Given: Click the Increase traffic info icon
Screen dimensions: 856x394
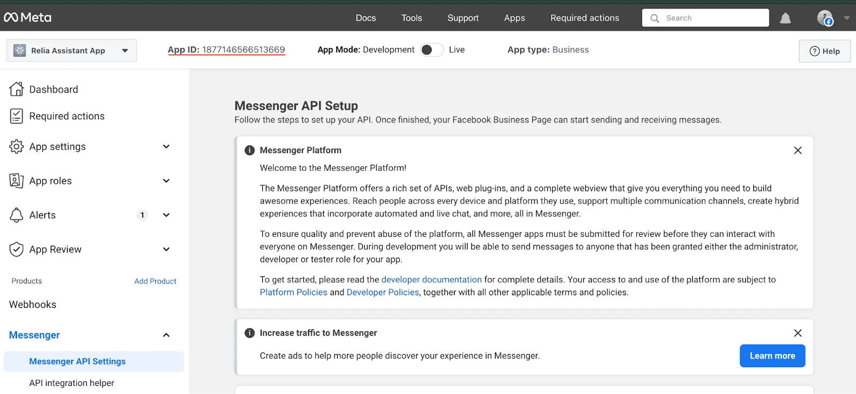Looking at the screenshot, I should tap(249, 333).
